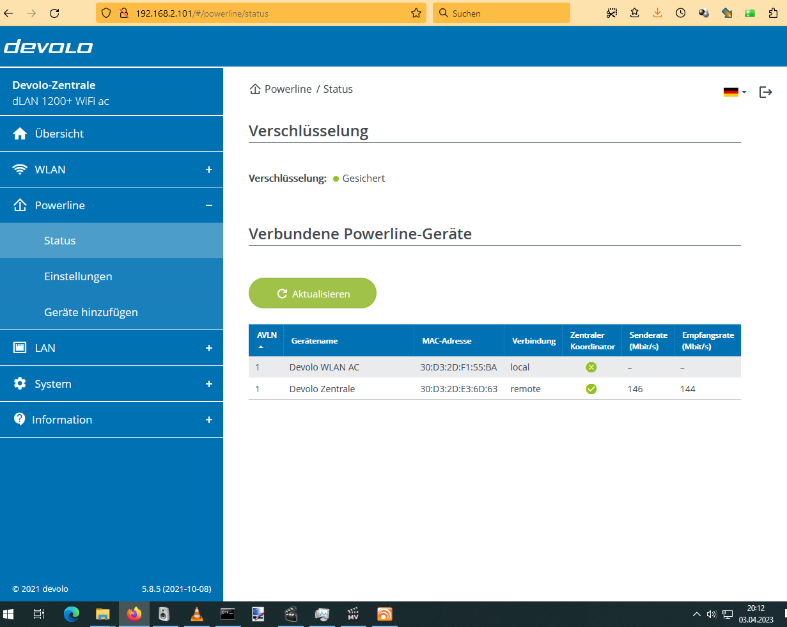Open Powerline Einstellungen submenu
The width and height of the screenshot is (787, 627).
(x=111, y=276)
